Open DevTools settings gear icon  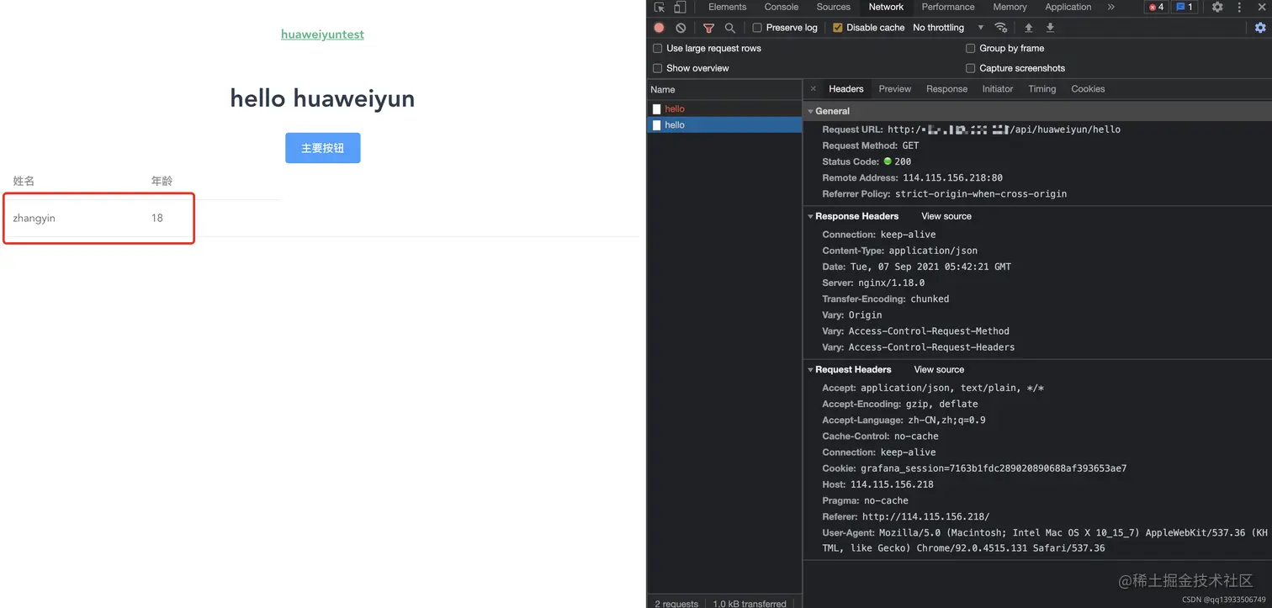[x=1217, y=7]
